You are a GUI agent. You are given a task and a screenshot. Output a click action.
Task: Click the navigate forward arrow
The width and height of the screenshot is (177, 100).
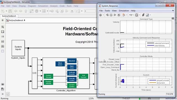[x=21, y=11]
